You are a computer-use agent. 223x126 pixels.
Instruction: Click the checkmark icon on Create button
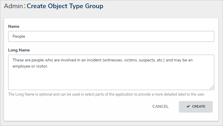188,106
